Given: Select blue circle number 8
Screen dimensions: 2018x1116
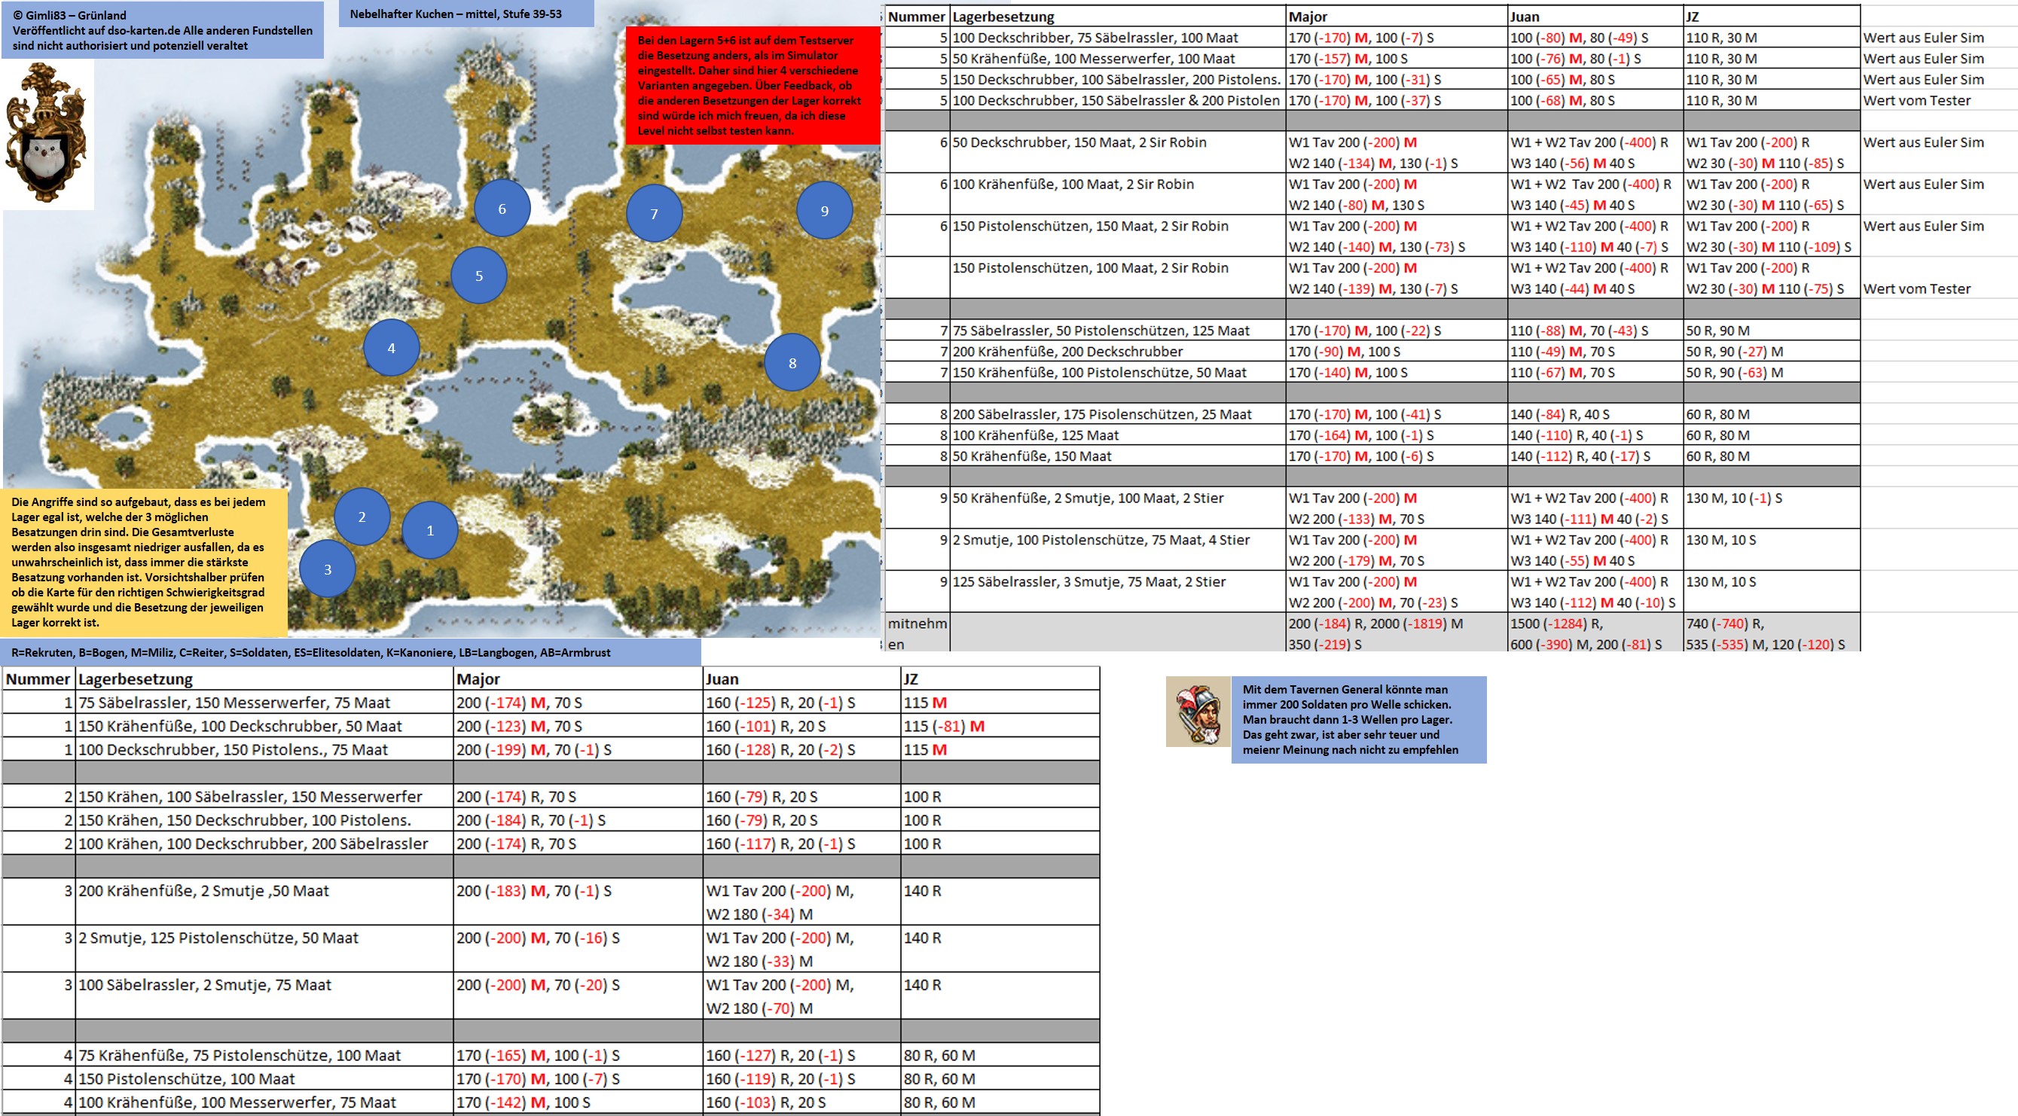Looking at the screenshot, I should coord(792,363).
